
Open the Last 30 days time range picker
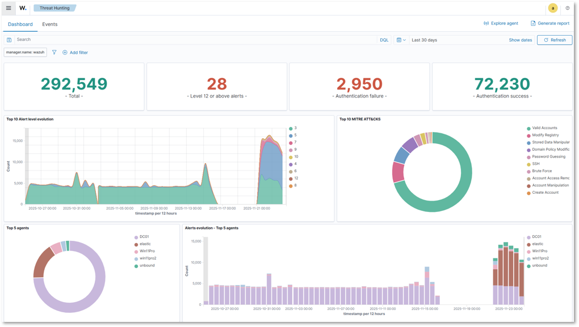point(425,40)
